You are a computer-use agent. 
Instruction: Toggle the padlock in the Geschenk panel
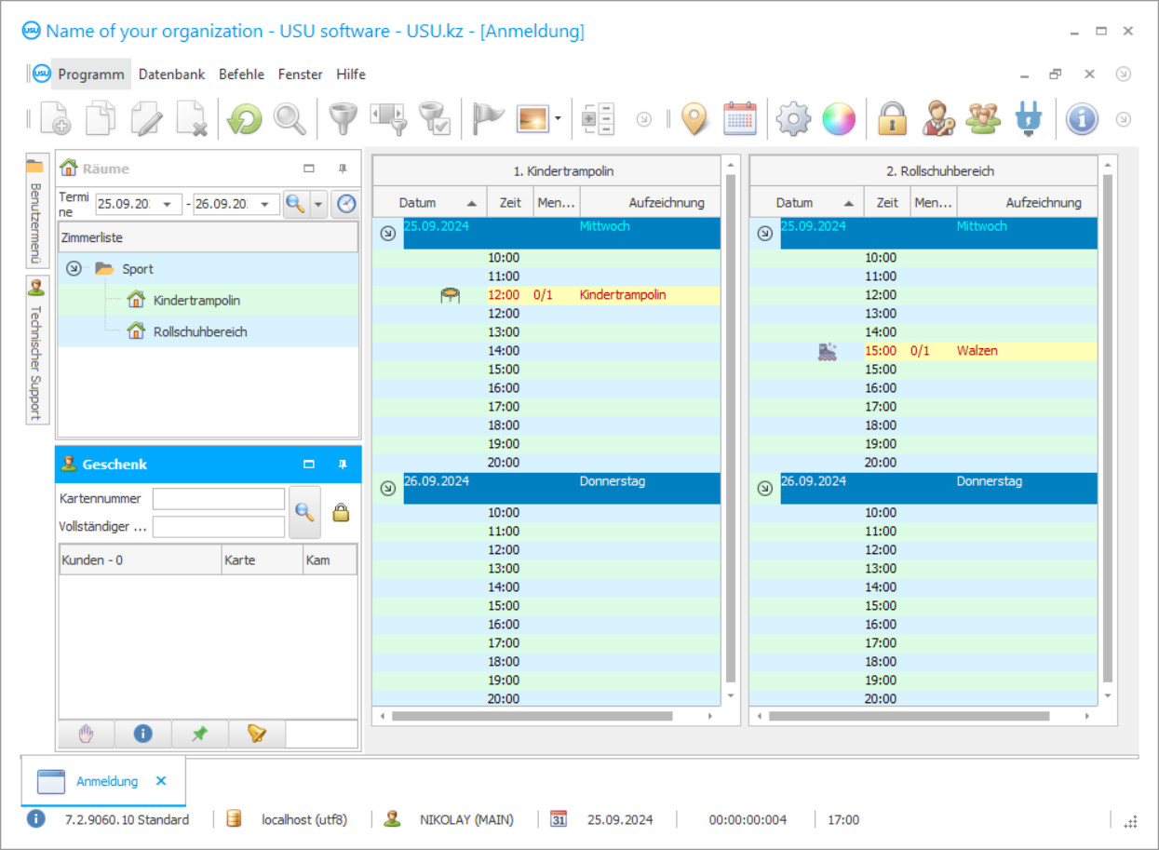pyautogui.click(x=341, y=512)
